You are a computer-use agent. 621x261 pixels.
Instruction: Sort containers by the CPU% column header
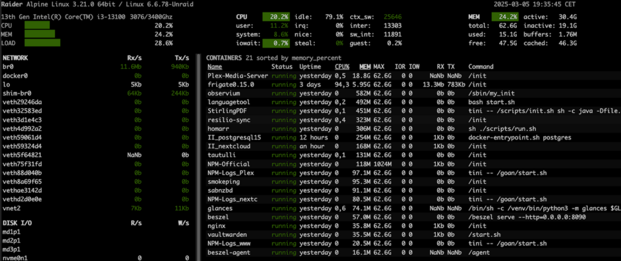(x=342, y=66)
